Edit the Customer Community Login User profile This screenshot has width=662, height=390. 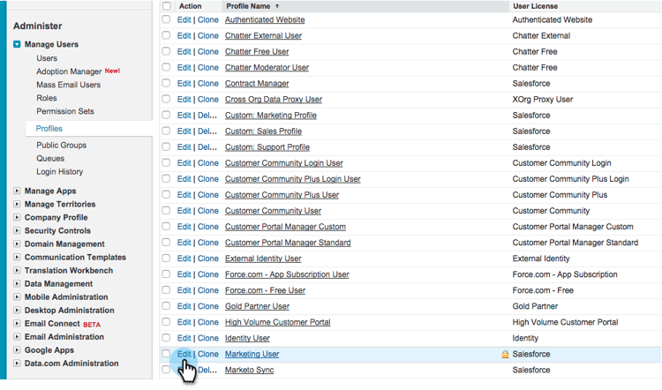point(184,163)
